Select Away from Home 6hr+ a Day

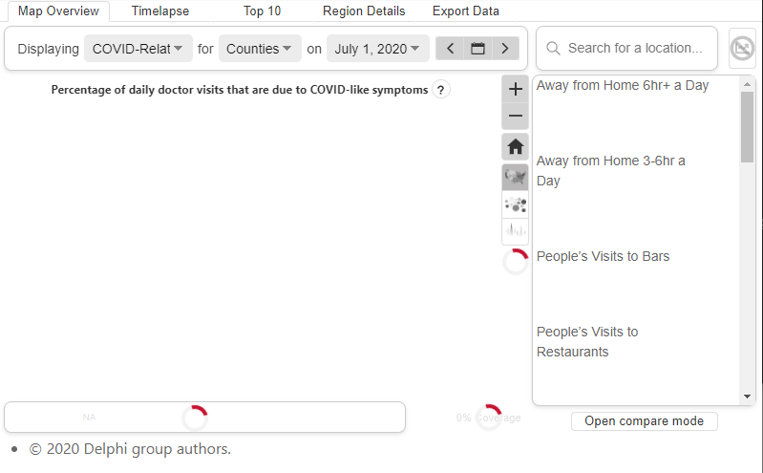point(623,85)
